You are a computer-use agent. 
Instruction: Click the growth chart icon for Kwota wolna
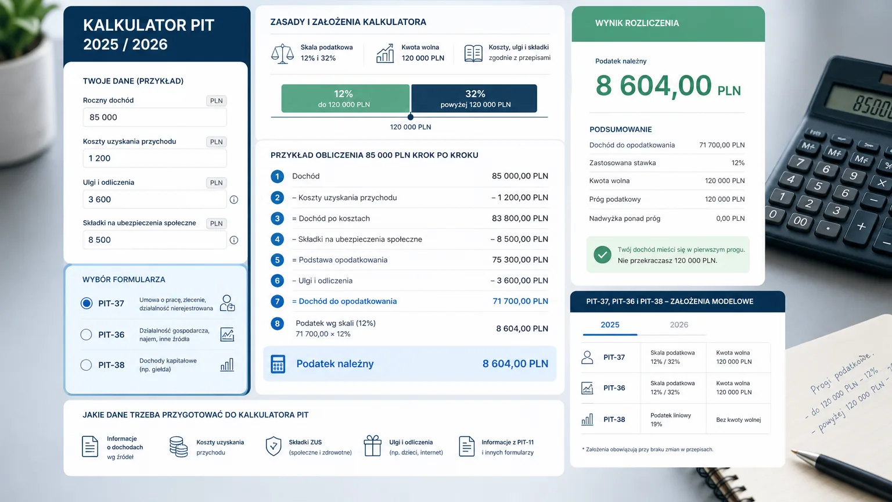(385, 53)
